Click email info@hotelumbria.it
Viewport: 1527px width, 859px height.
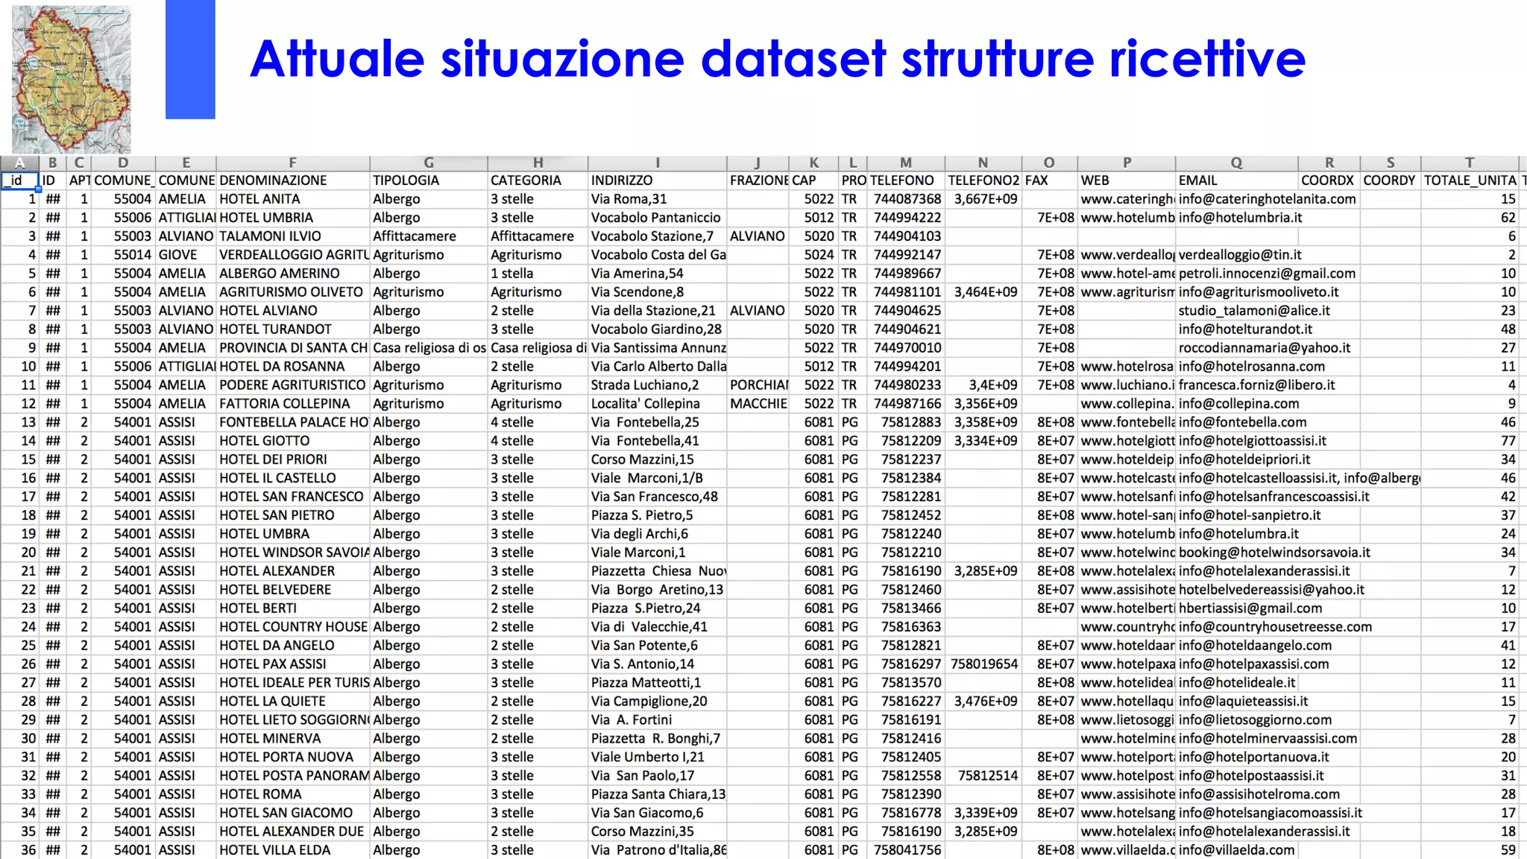(x=1240, y=218)
